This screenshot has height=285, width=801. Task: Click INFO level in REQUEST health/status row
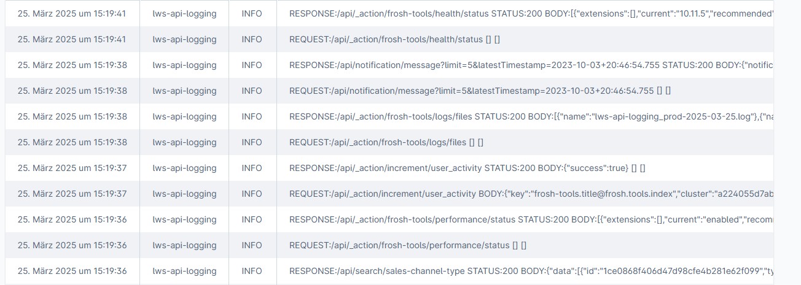coord(252,39)
